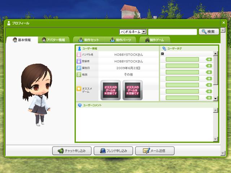Viewport: 231px width, 173px height.
Task: Click the megaphone icon on チャット申し込み
Action: tap(61, 151)
